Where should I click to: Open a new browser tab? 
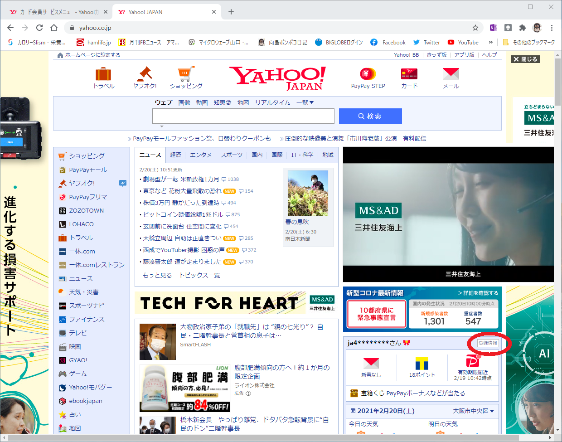coord(231,12)
